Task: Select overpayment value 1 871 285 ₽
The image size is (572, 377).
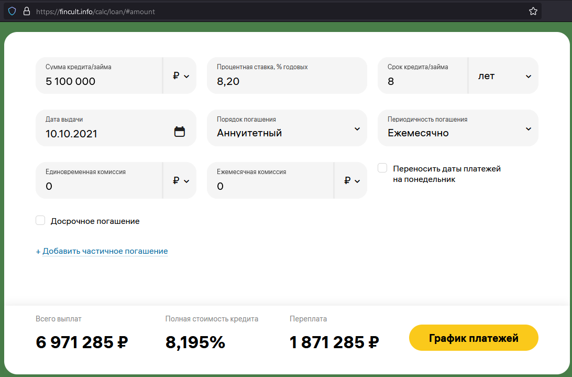Action: point(334,342)
